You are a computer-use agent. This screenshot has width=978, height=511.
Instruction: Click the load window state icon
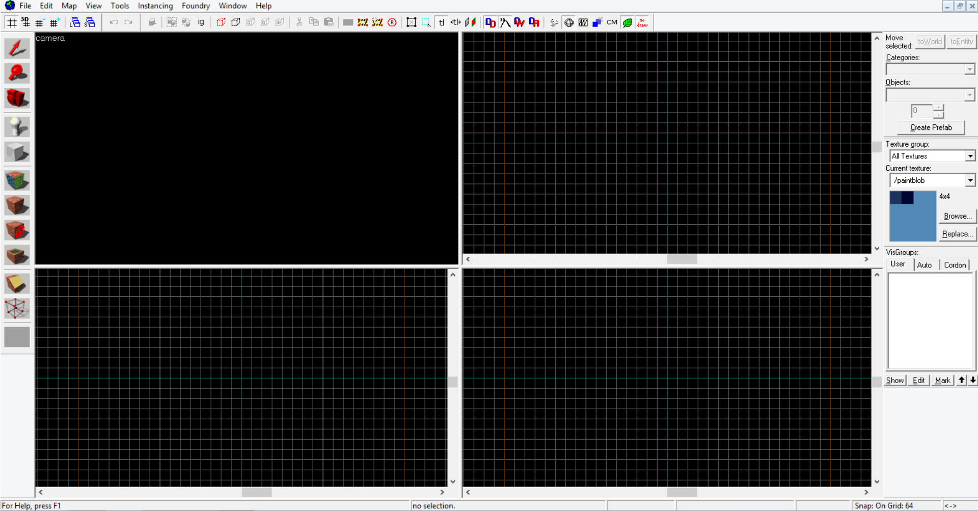pyautogui.click(x=75, y=22)
